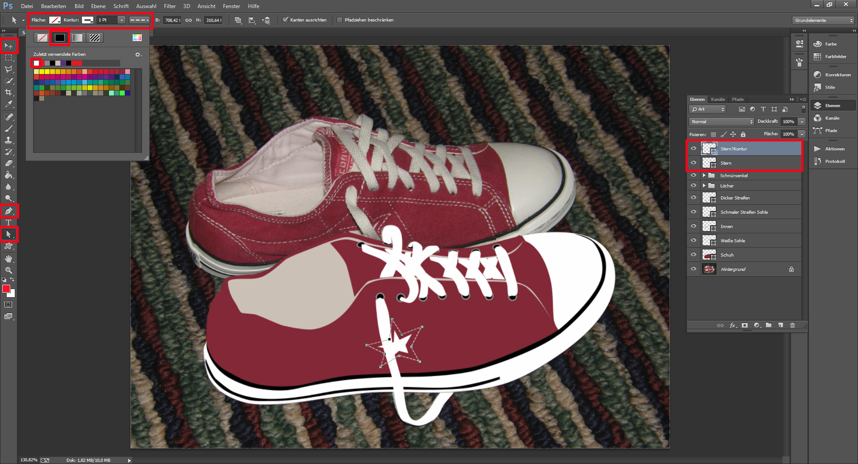858x464 pixels.
Task: Select the Crop tool
Action: coord(8,92)
